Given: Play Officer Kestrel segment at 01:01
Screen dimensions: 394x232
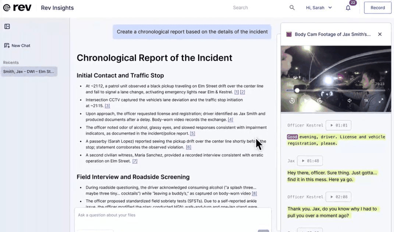Looking at the screenshot, I should [x=338, y=125].
